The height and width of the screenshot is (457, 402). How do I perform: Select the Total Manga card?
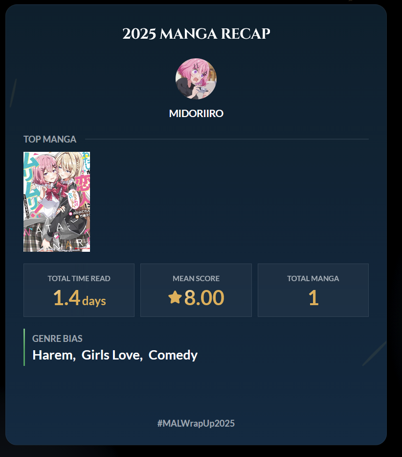[x=313, y=290]
